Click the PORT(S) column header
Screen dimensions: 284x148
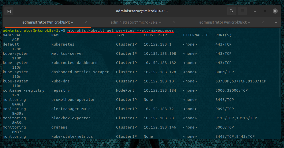(x=223, y=35)
